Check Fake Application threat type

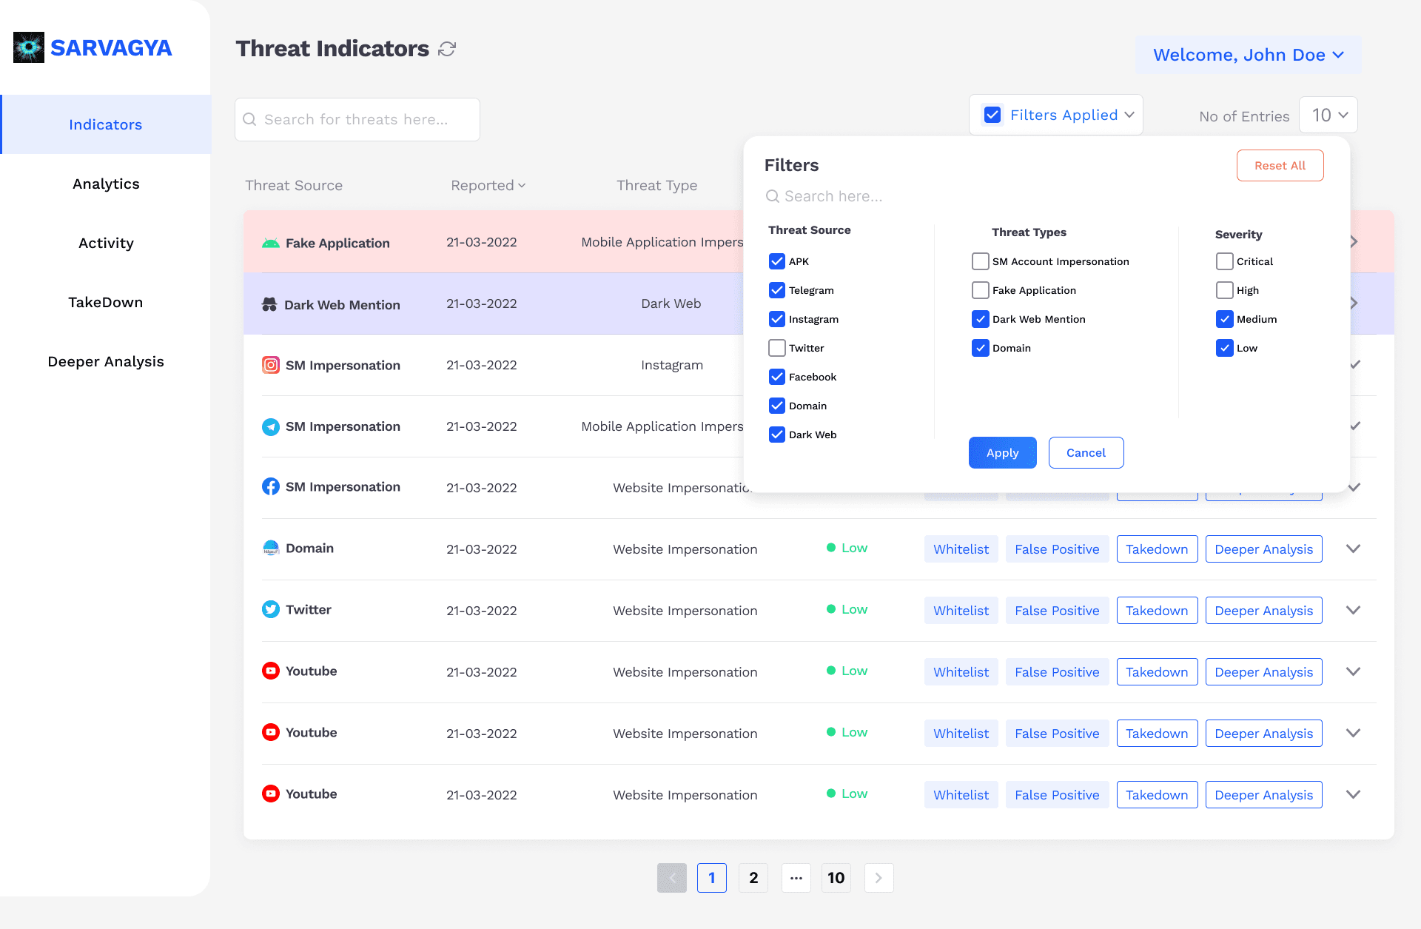(981, 290)
